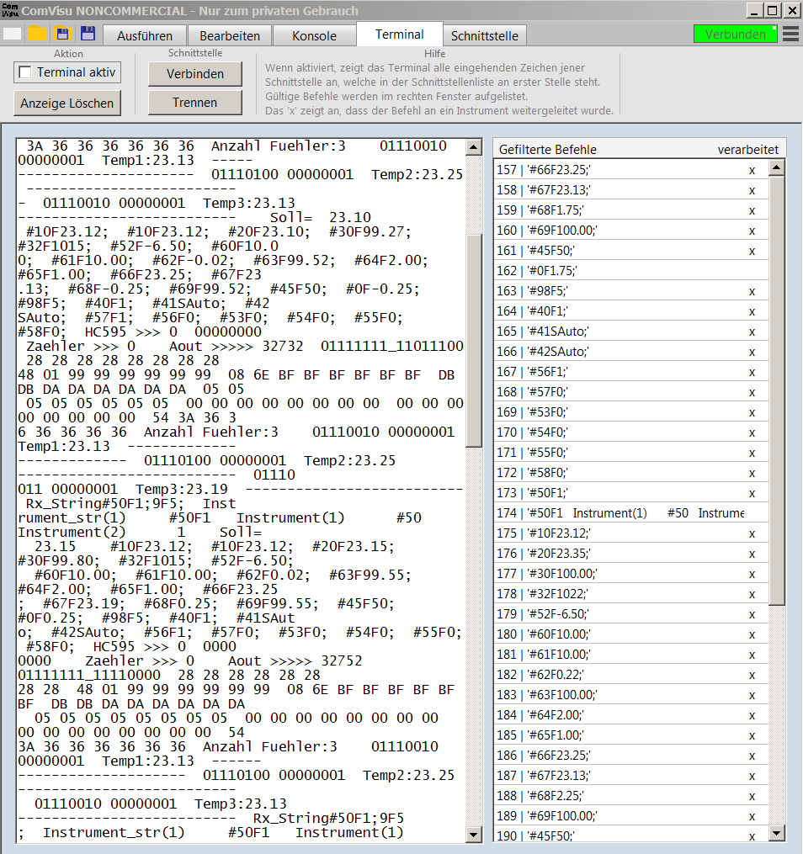Image resolution: width=803 pixels, height=854 pixels.
Task: Switch to the Ausführen tab
Action: (x=145, y=36)
